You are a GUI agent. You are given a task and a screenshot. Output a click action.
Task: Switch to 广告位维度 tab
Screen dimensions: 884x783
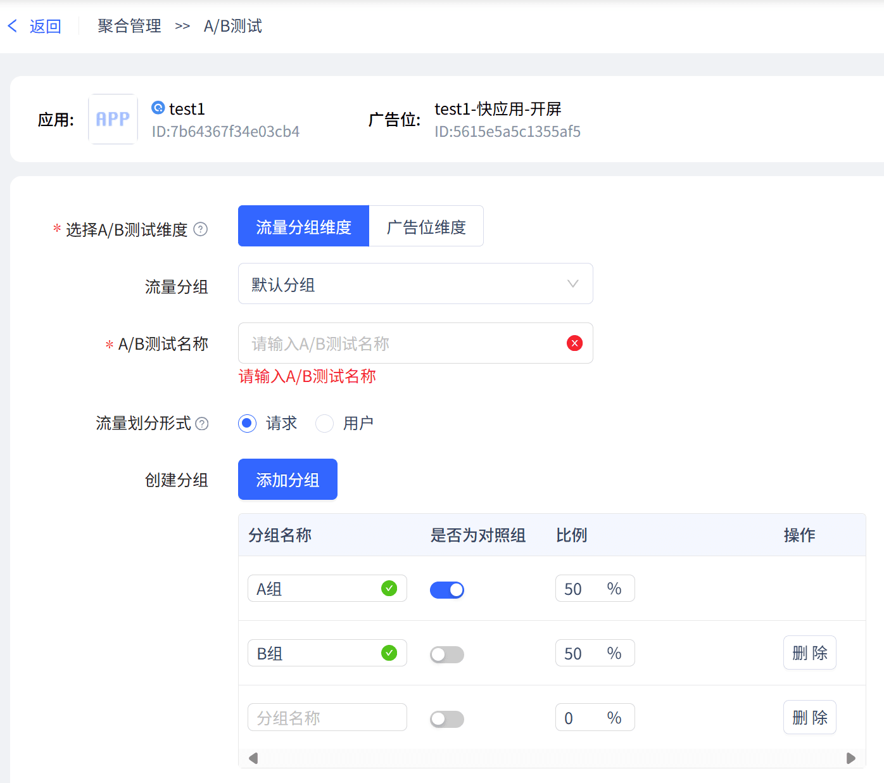coord(426,226)
